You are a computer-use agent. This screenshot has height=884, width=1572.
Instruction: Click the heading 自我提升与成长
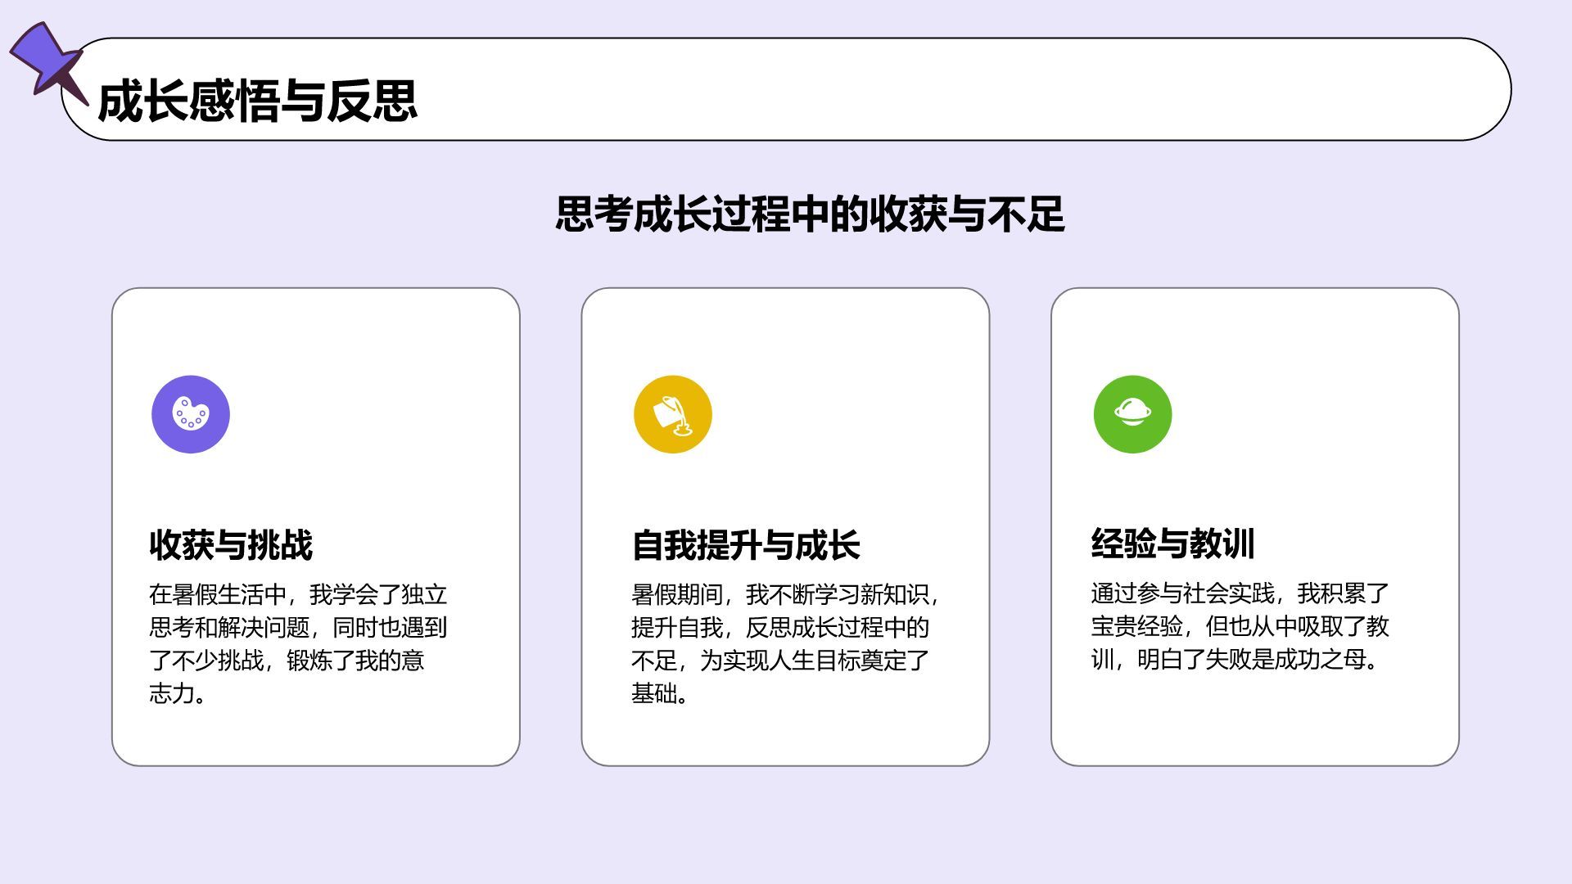[x=745, y=545]
